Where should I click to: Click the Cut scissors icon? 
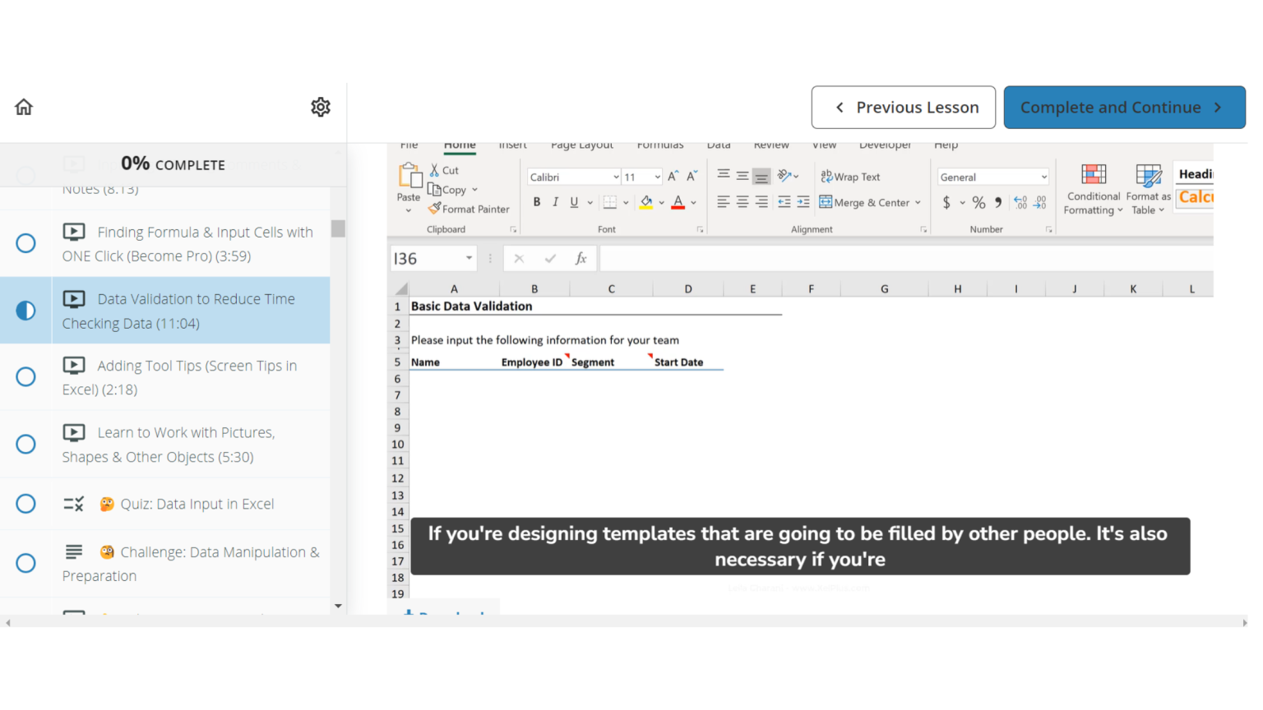[433, 170]
